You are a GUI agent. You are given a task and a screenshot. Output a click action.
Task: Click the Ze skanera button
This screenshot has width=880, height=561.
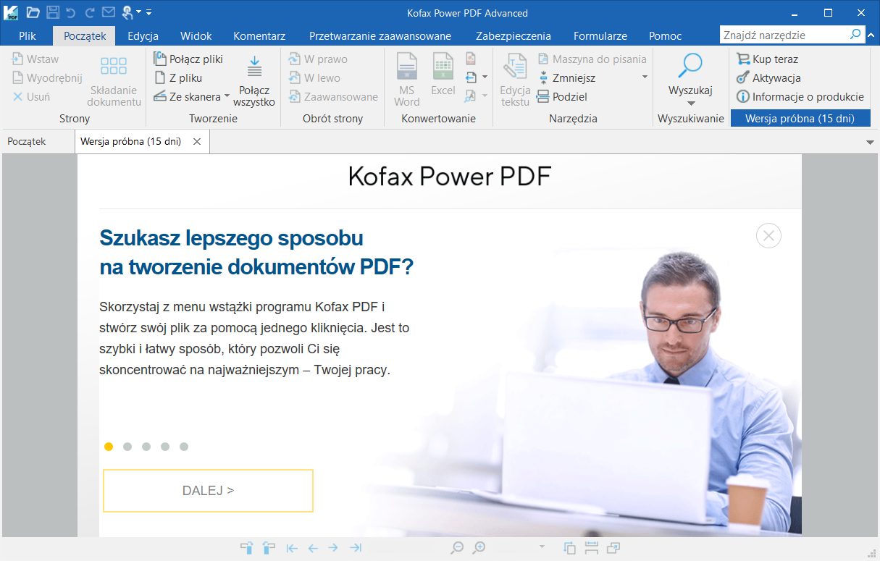[187, 97]
